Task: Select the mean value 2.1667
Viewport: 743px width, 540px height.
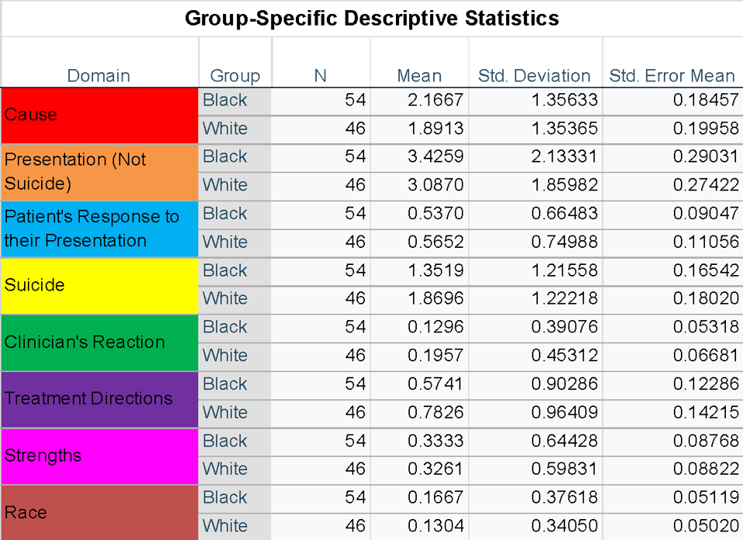Action: point(436,100)
